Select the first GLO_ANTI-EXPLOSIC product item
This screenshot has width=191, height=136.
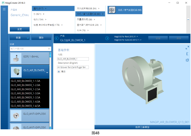click(x=30, y=115)
